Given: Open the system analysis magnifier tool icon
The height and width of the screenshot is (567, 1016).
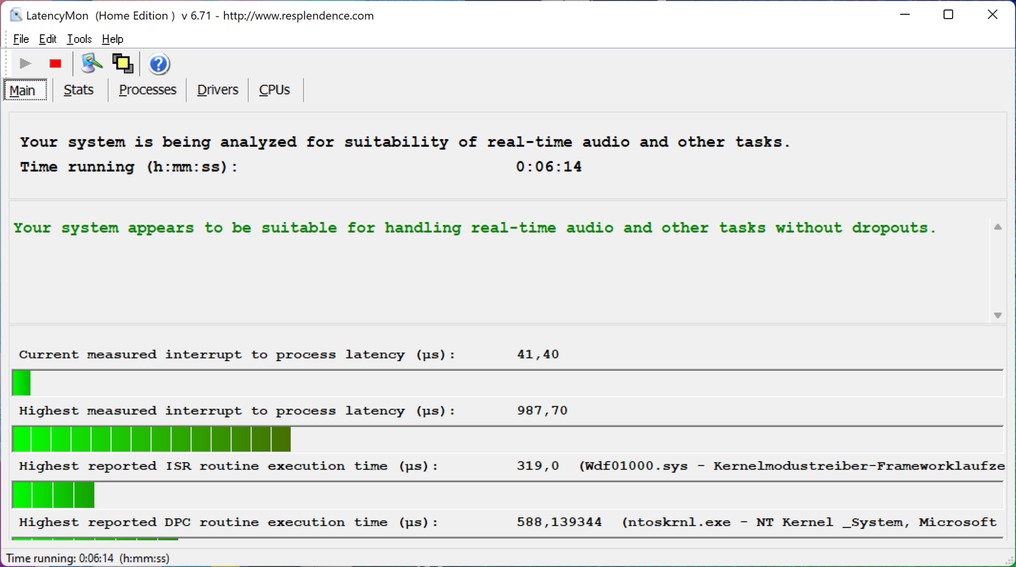Looking at the screenshot, I should click(x=91, y=64).
